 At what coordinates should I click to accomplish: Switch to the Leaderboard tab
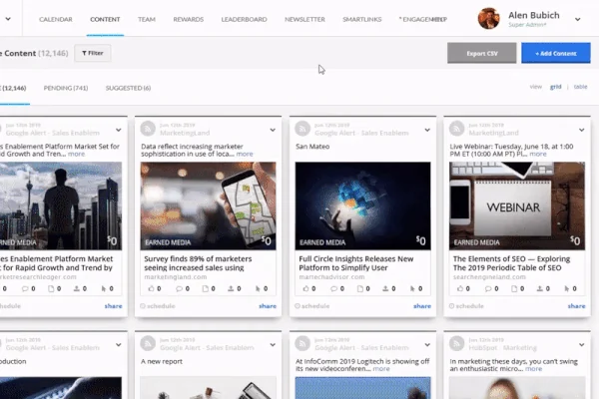[245, 20]
